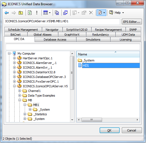Confirm selection with the OK button
This screenshot has width=146, height=143.
(x=109, y=130)
